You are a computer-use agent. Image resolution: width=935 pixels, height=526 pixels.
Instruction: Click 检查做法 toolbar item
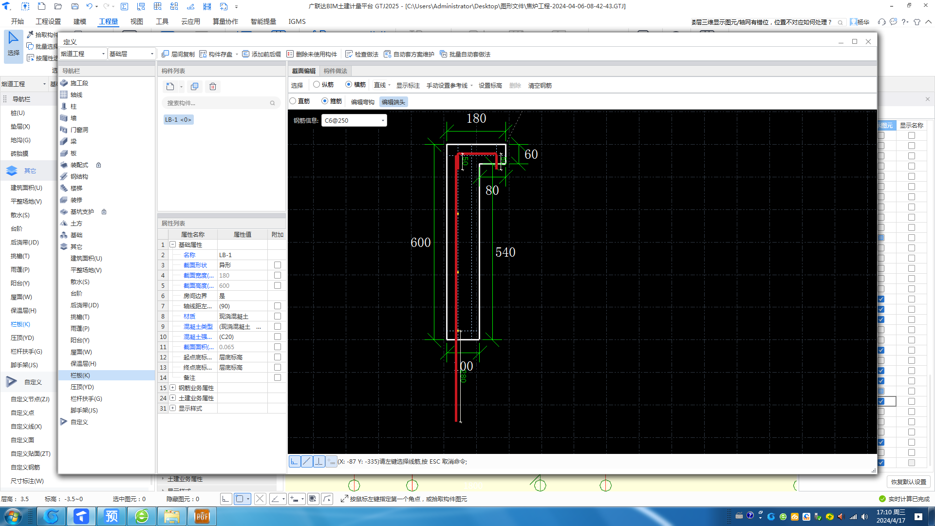pyautogui.click(x=362, y=54)
